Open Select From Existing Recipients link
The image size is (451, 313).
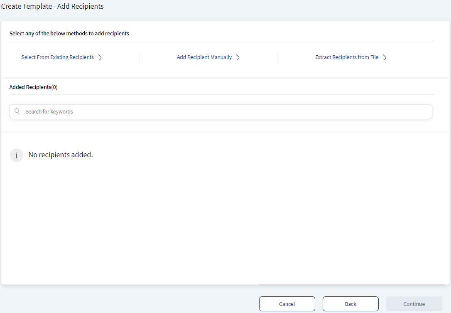coord(58,57)
